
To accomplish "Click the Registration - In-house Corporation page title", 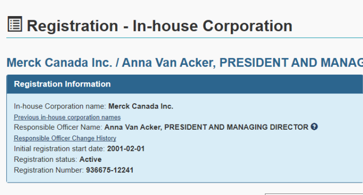I will click(160, 26).
